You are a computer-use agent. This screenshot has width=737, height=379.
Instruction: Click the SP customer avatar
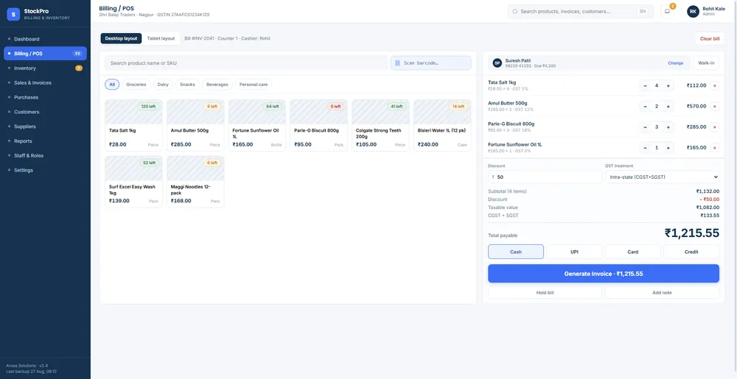point(497,63)
